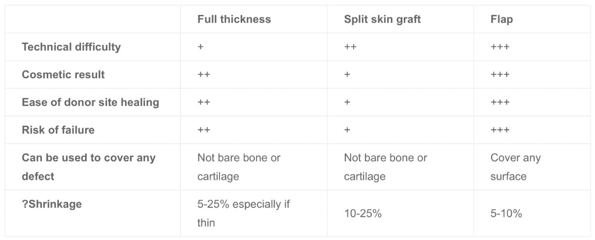Select the Technical difficulty row label

[71, 47]
